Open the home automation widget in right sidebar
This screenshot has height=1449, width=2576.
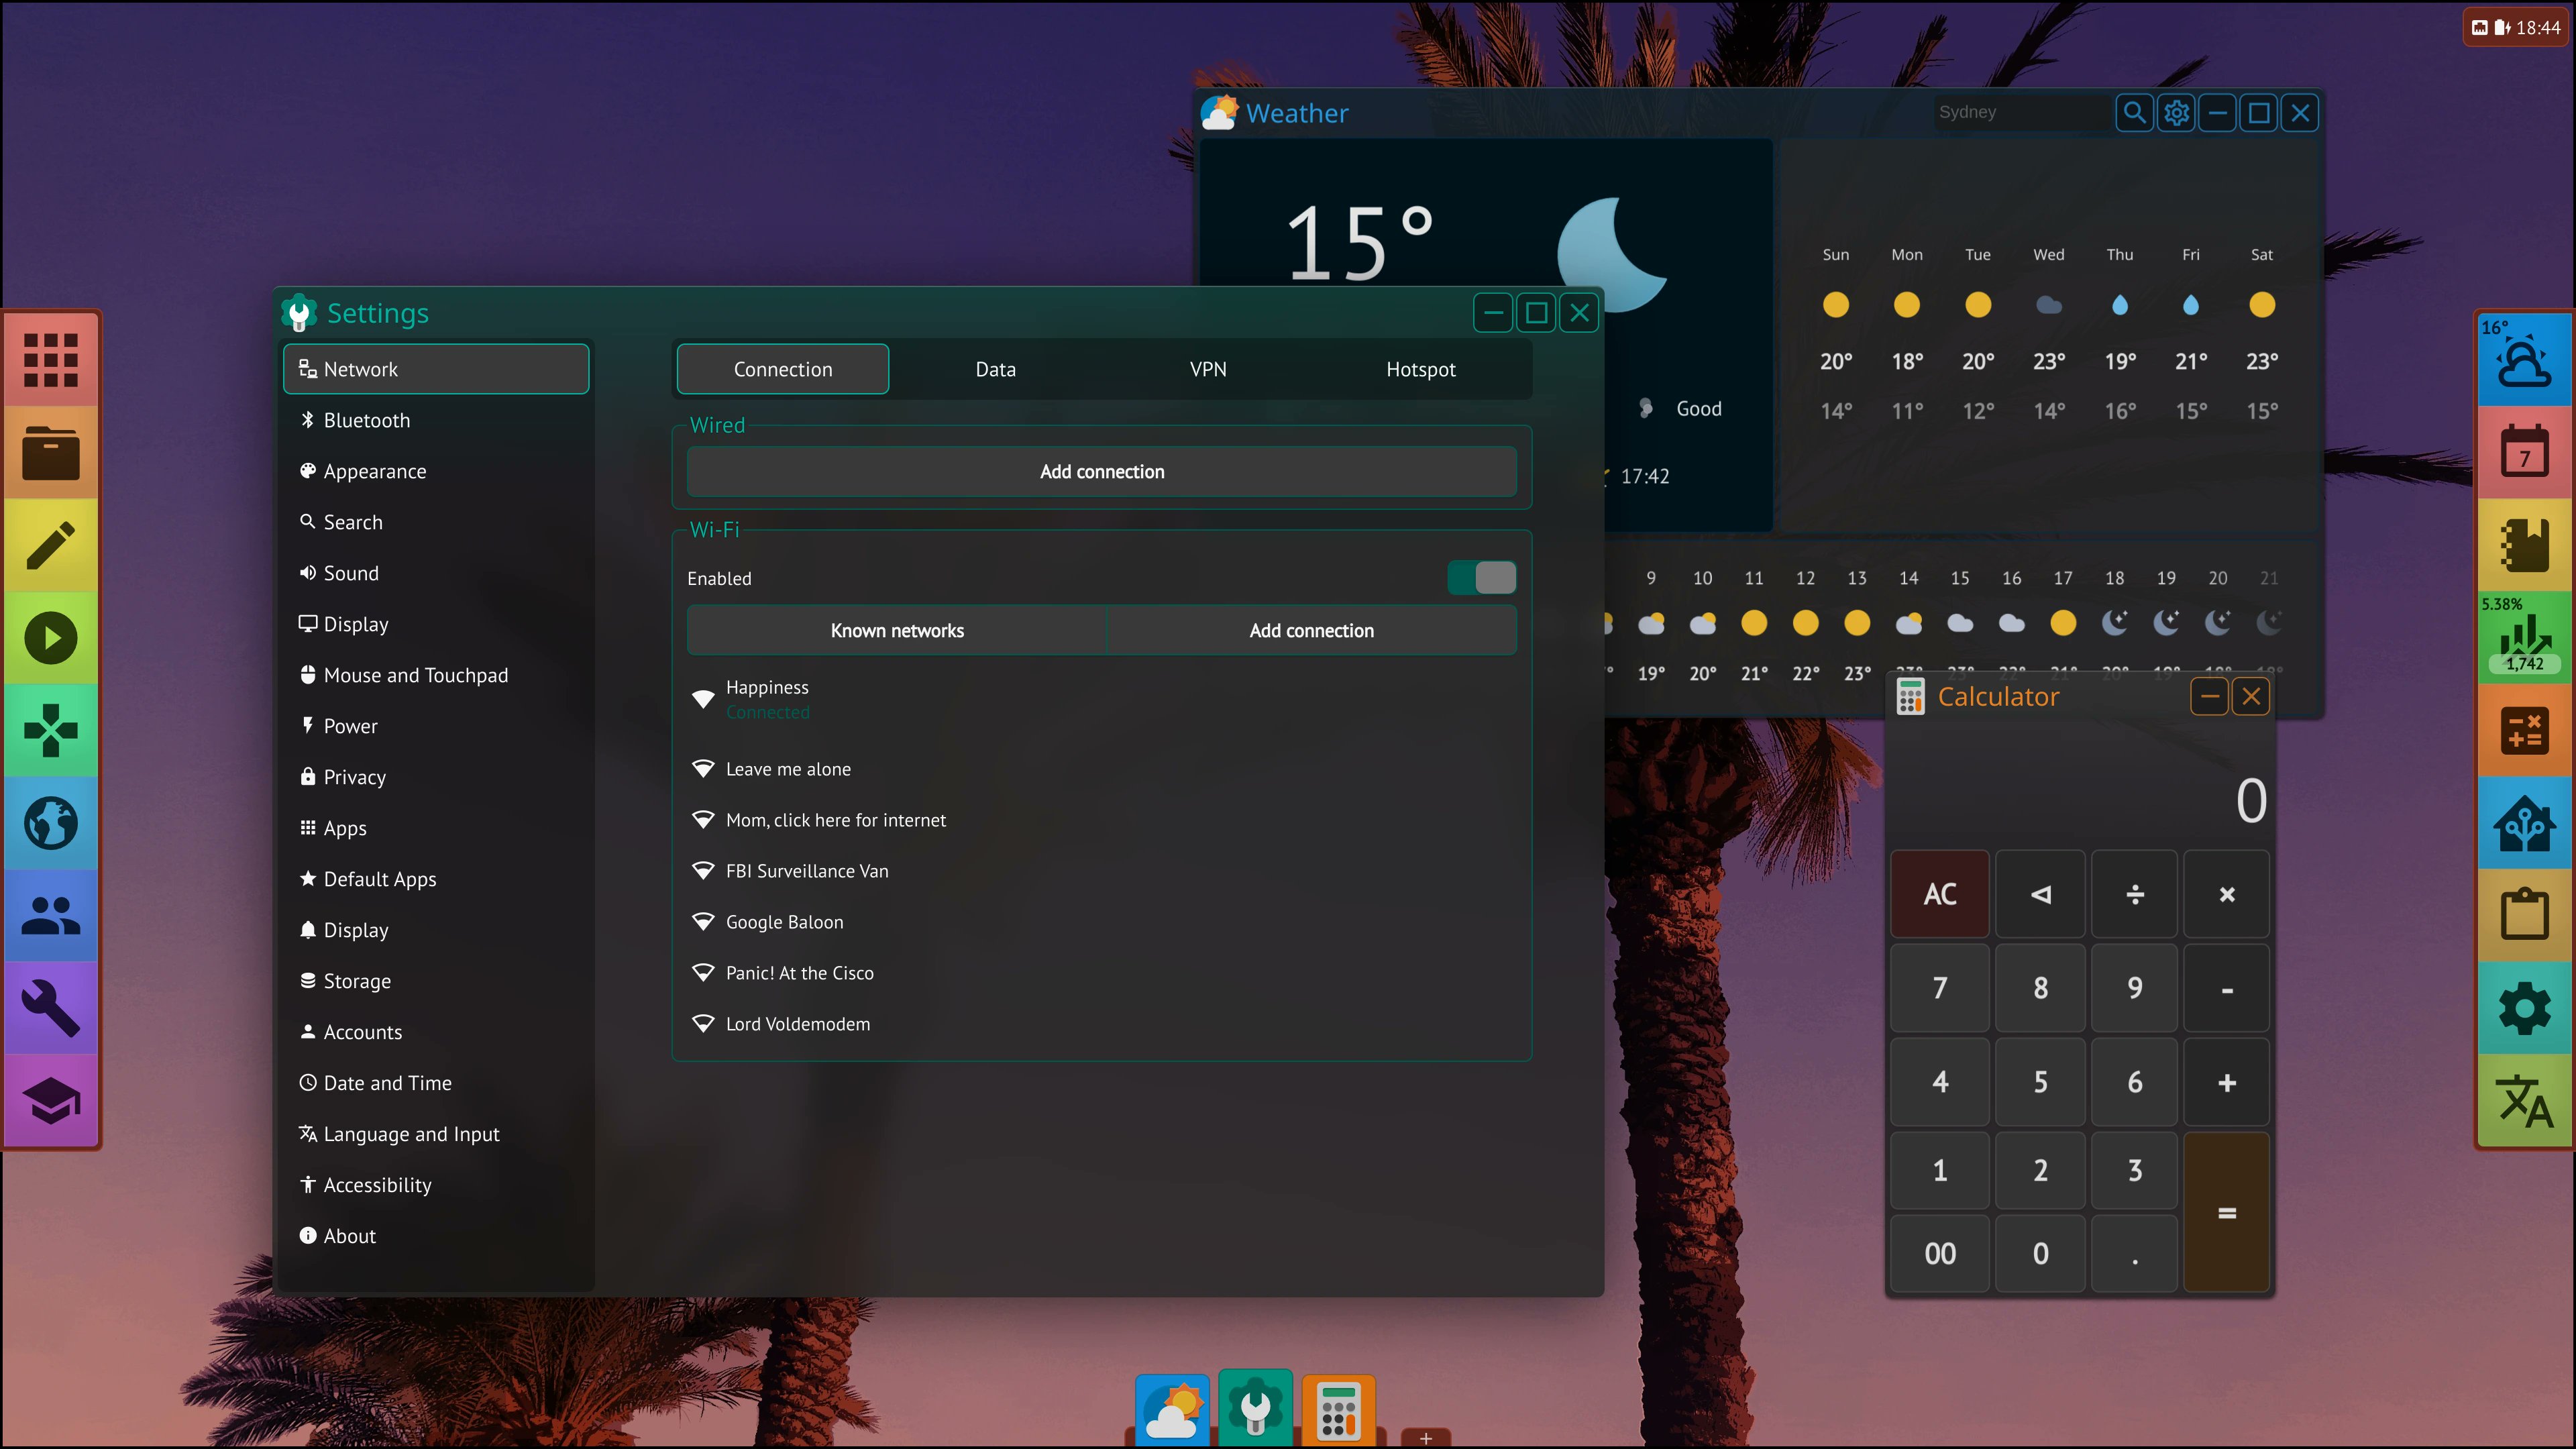(x=2524, y=823)
